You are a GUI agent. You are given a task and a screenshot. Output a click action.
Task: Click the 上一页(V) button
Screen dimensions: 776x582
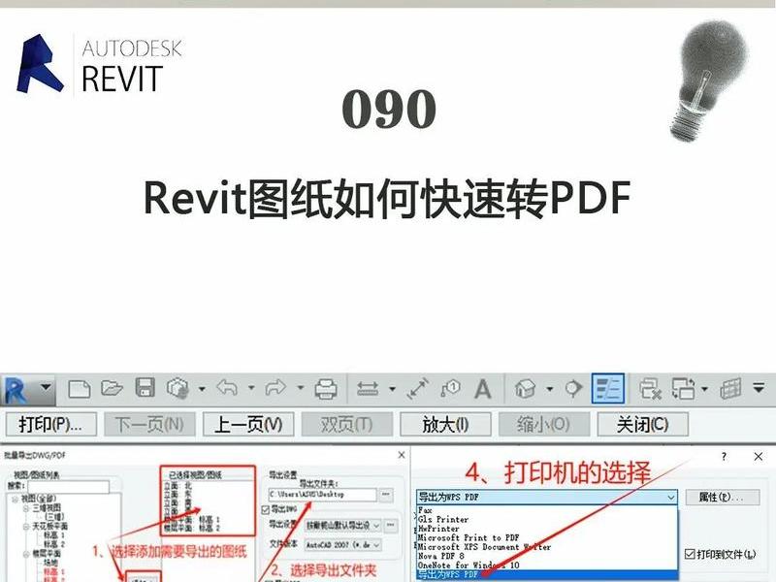coord(248,425)
